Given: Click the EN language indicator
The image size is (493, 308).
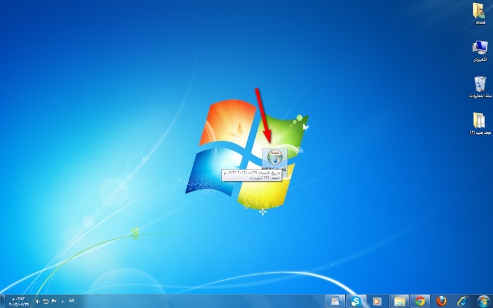Looking at the screenshot, I should [x=71, y=301].
